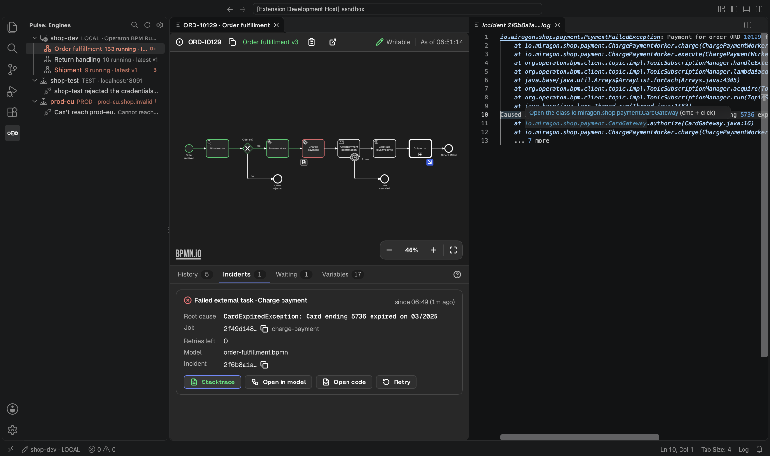Viewport: 770px width, 456px height.
Task: Zoom in the BPMN diagram
Action: 434,250
